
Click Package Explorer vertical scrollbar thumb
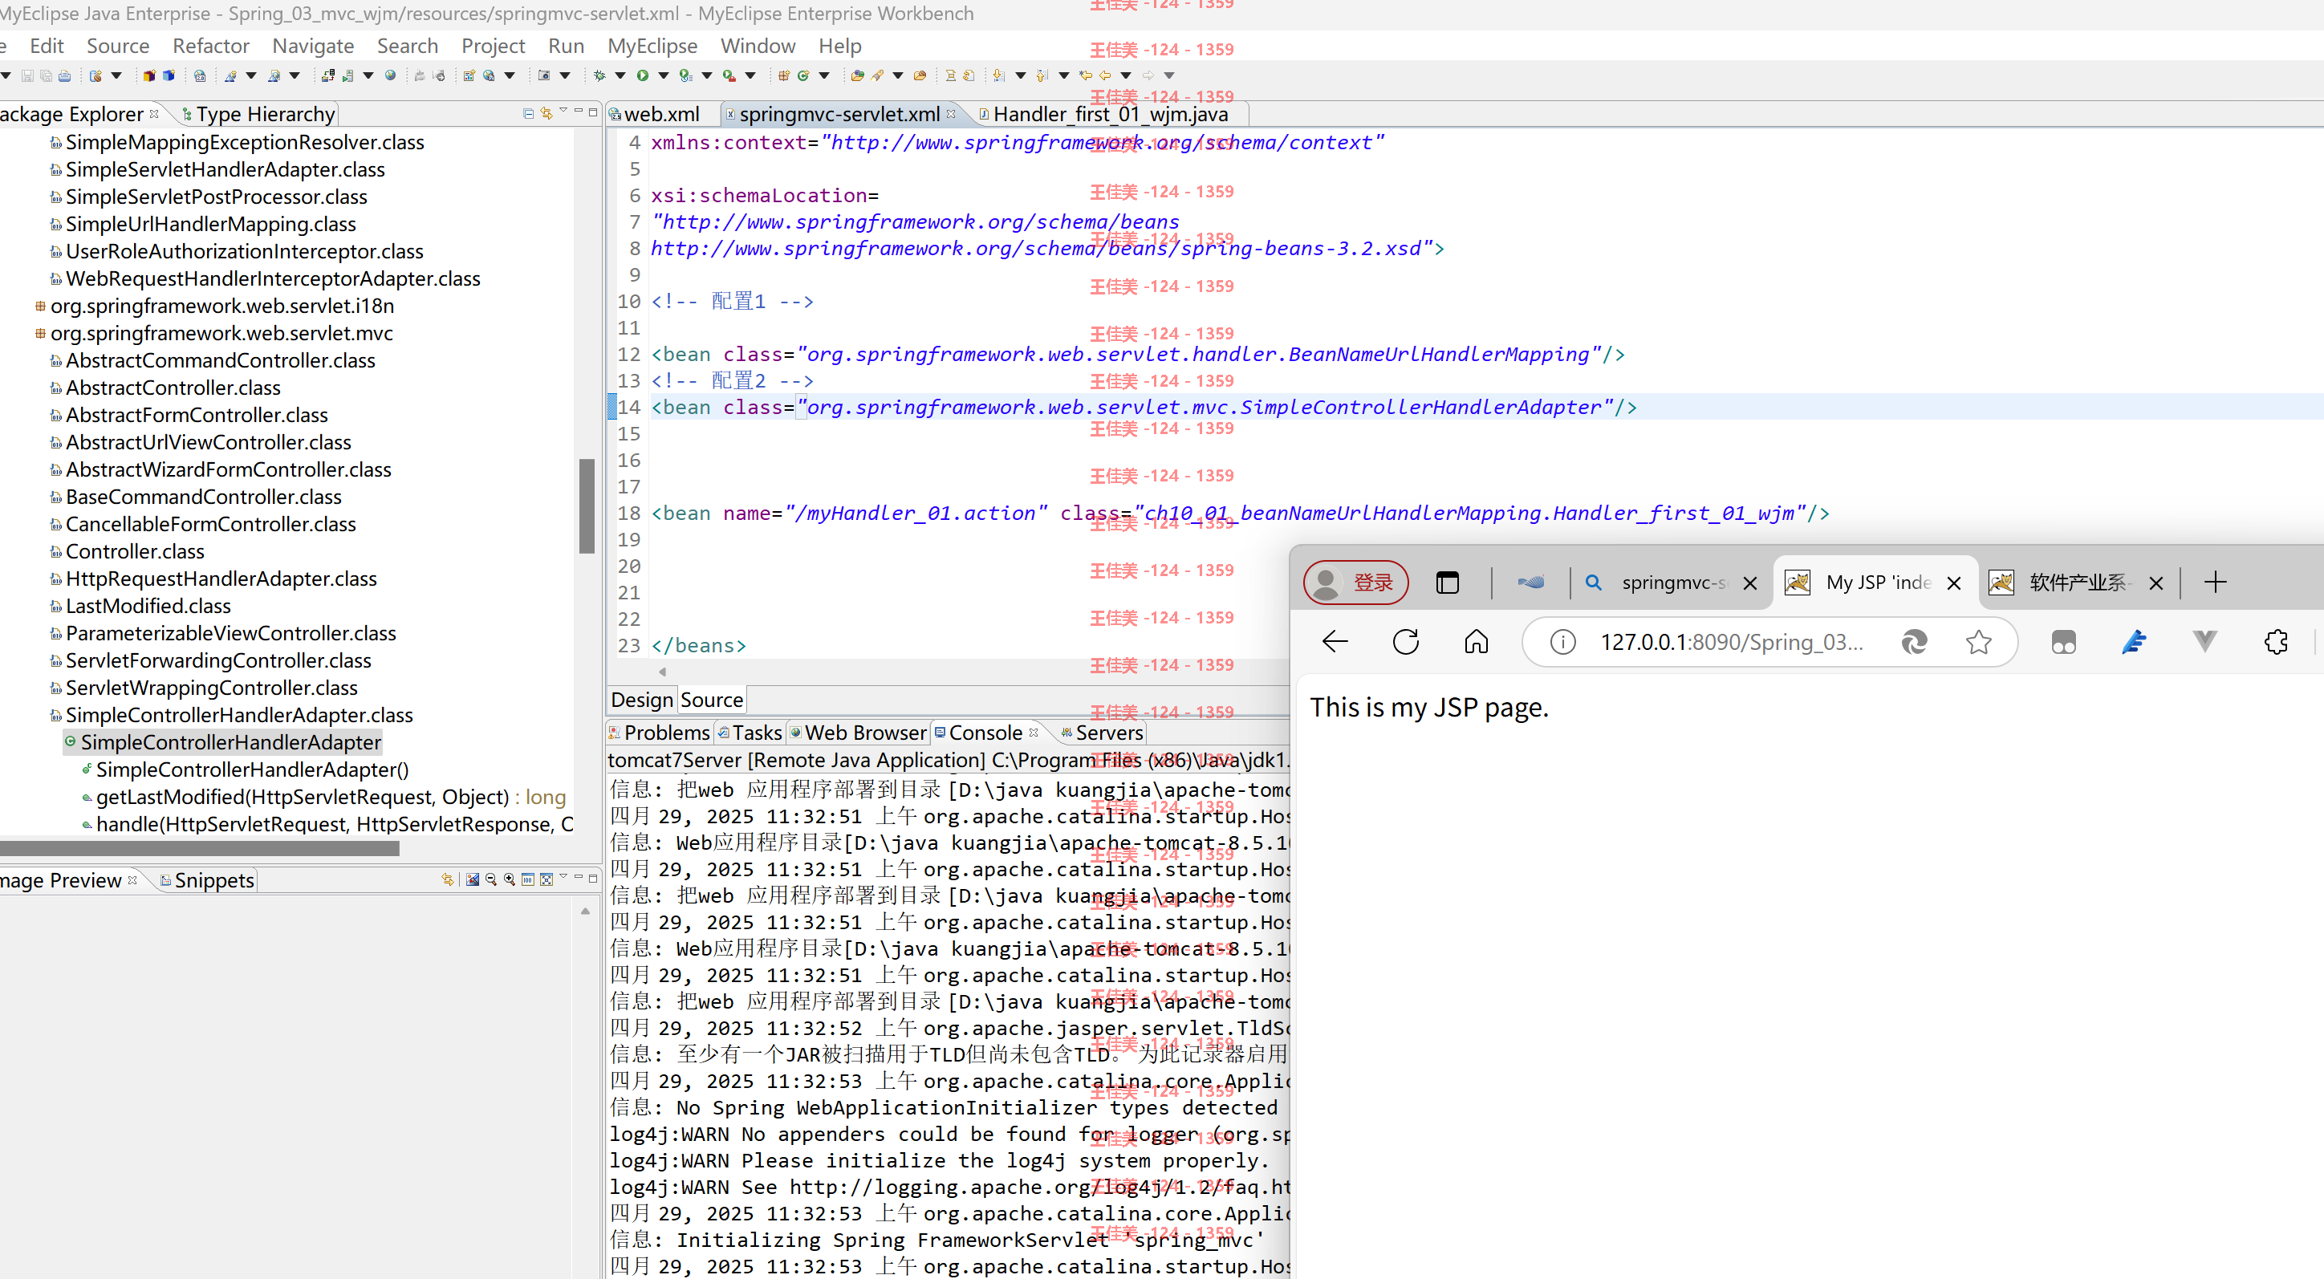pyautogui.click(x=587, y=506)
